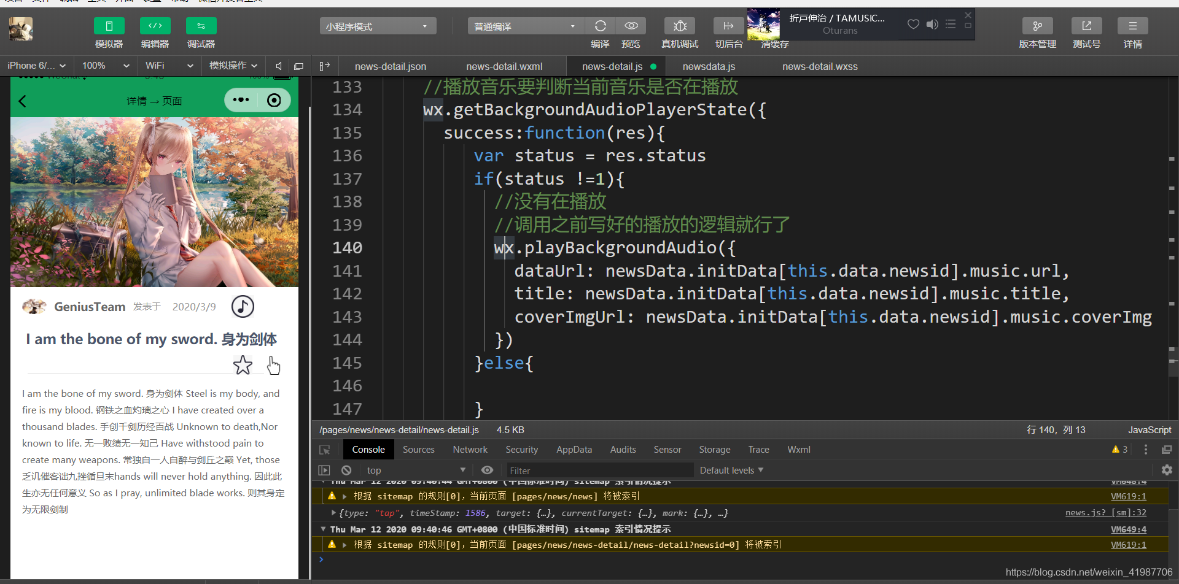Click the warnings count badge

coord(1119,450)
